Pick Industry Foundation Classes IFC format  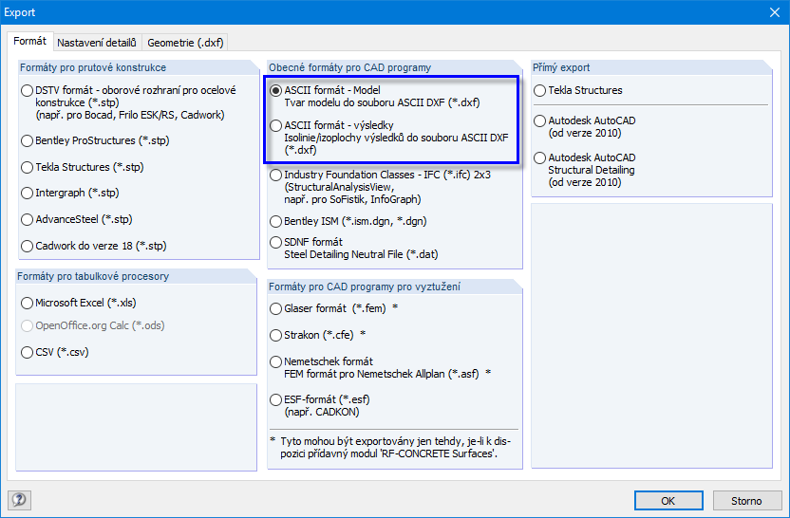point(276,176)
